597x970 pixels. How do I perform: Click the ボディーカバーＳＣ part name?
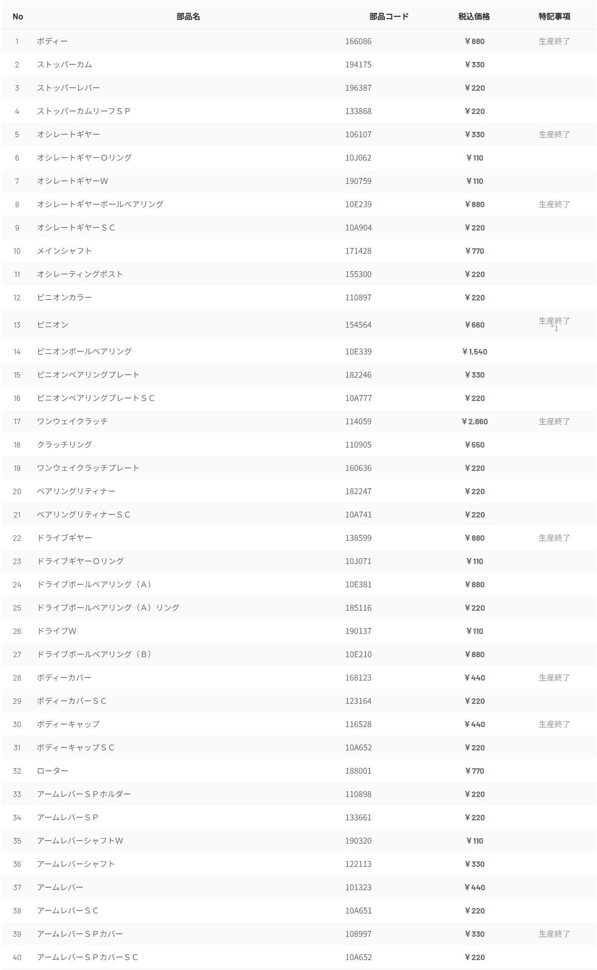point(71,701)
